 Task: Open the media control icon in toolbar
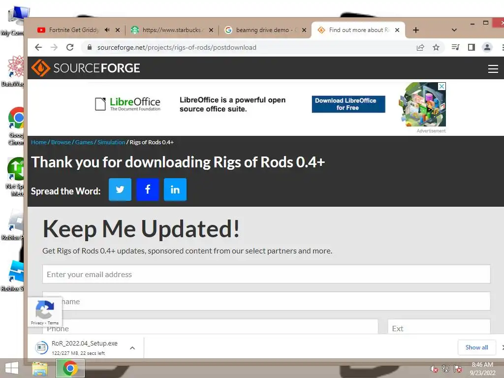tap(455, 48)
